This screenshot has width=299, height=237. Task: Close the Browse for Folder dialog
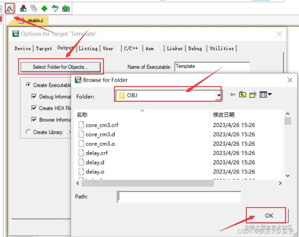pyautogui.click(x=290, y=80)
